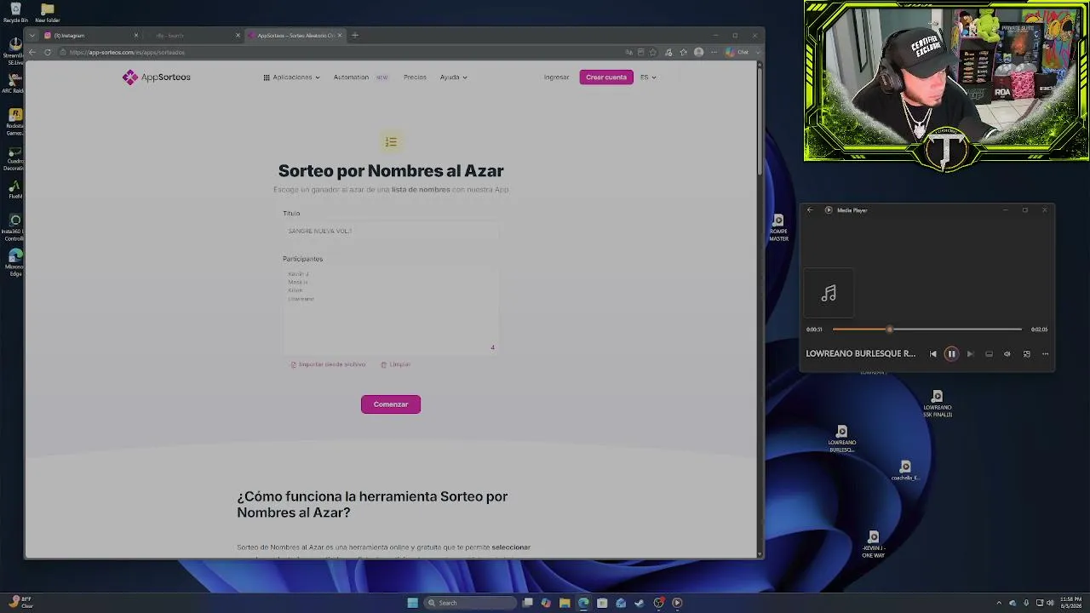The height and width of the screenshot is (613, 1090).
Task: Open the Windows Start menu
Action: pos(413,603)
